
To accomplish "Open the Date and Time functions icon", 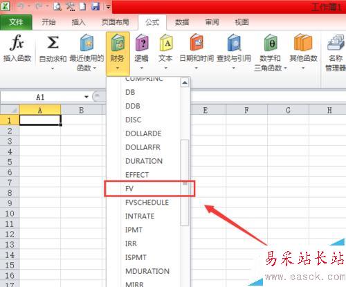I will [197, 42].
